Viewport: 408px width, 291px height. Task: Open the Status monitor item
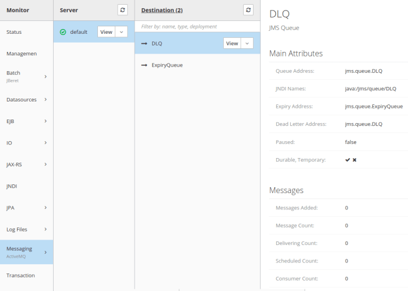[x=27, y=32]
